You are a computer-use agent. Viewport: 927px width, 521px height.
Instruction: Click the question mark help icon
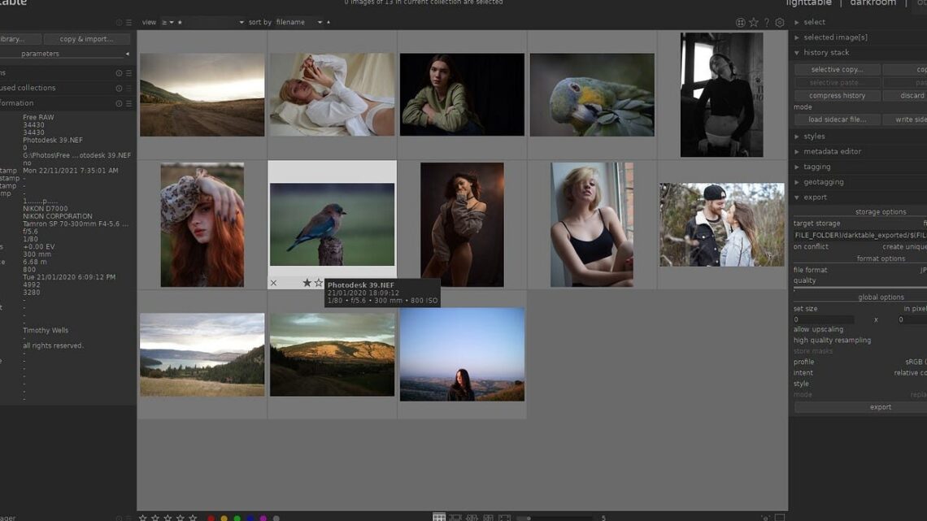click(x=767, y=23)
